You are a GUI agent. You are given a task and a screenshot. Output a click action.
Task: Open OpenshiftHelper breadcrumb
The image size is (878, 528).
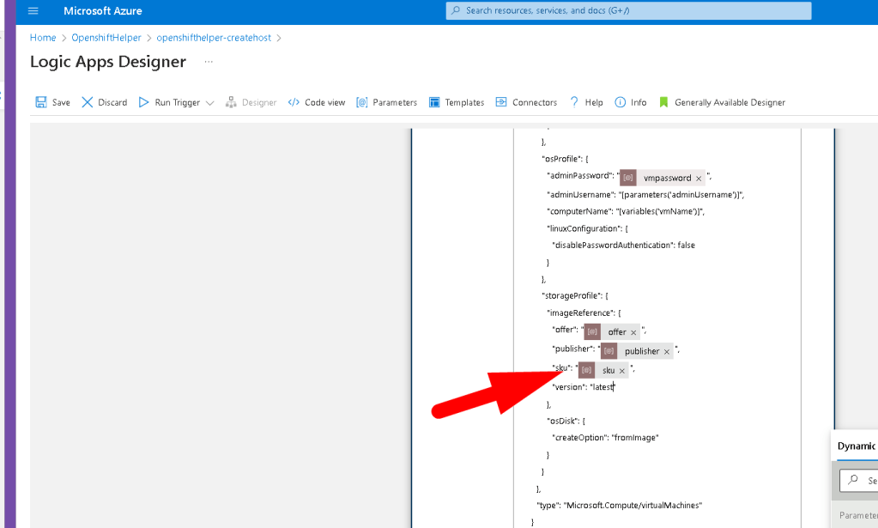point(106,38)
